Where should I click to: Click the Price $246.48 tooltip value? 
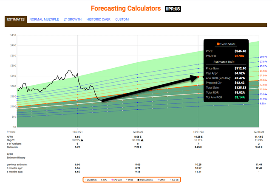[x=240, y=51]
